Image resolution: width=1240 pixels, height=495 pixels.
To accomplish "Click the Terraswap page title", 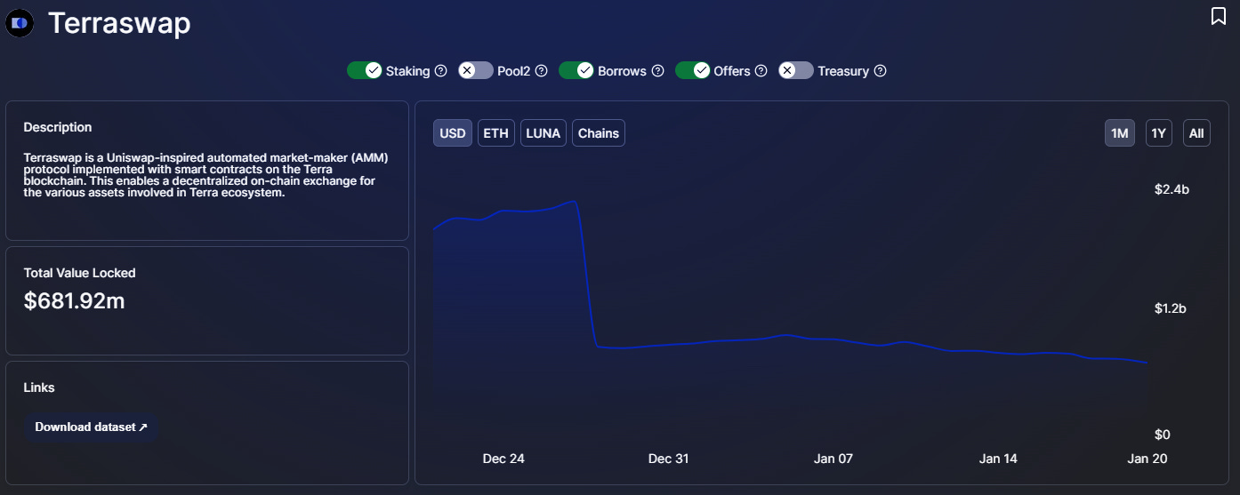I will (119, 24).
